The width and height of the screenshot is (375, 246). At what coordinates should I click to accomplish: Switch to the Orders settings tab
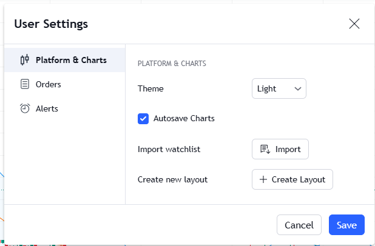tap(48, 84)
